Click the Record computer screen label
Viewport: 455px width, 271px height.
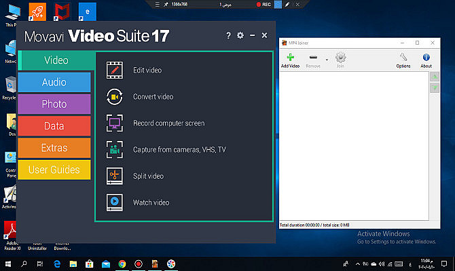[x=169, y=123]
